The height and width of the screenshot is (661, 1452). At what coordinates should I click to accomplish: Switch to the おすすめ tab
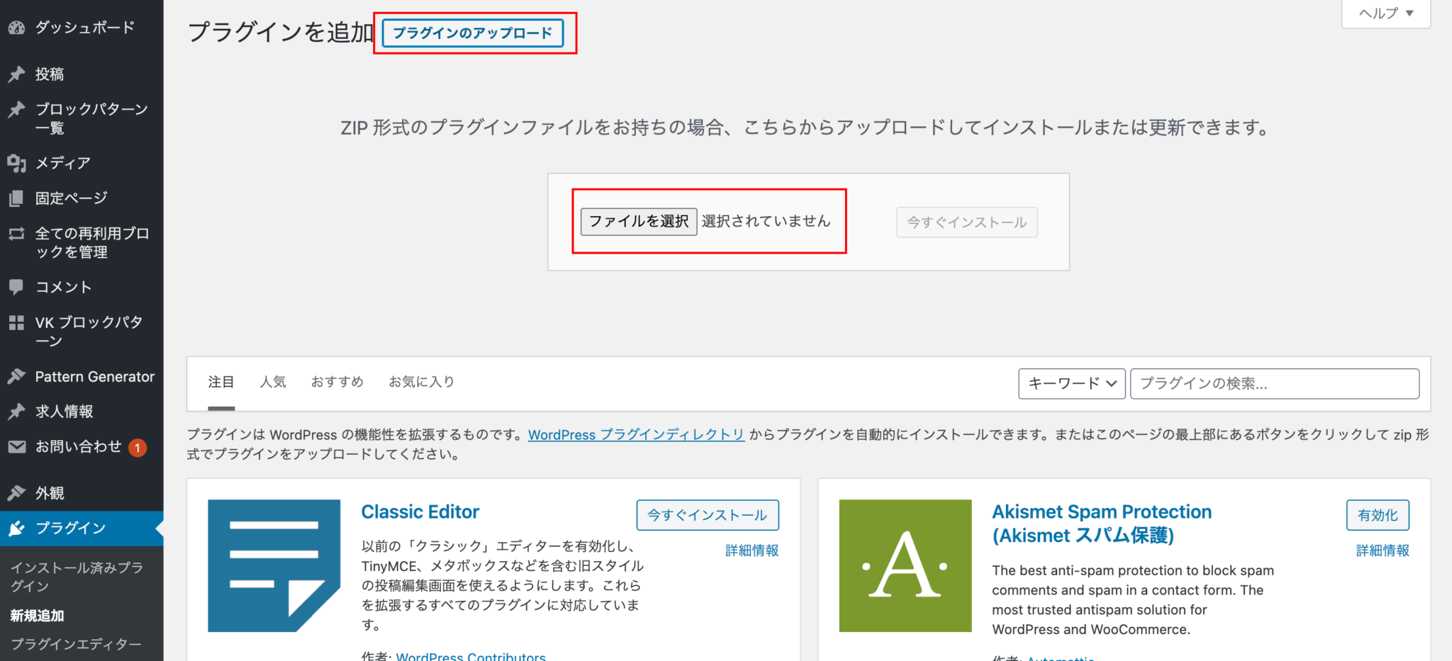(337, 383)
